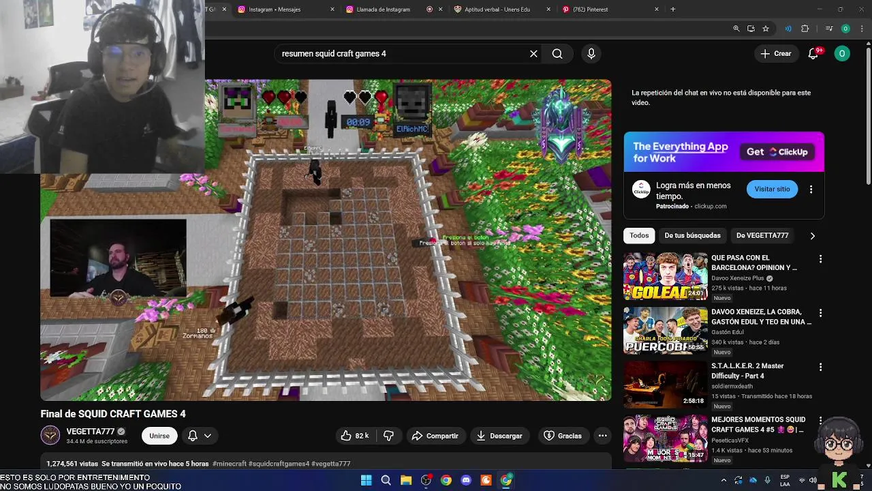Open Discord from the taskbar
872x491 pixels.
(x=466, y=481)
